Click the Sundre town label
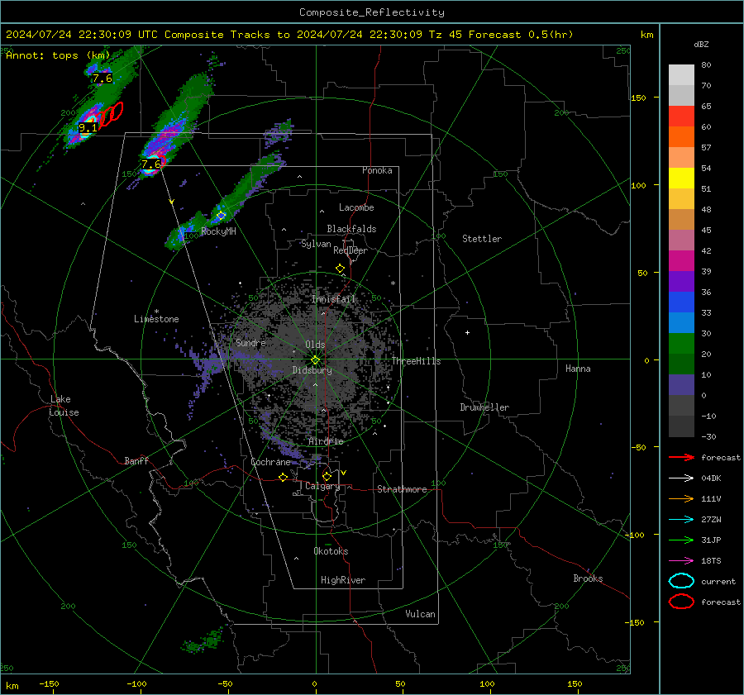The image size is (744, 695). click(x=250, y=342)
